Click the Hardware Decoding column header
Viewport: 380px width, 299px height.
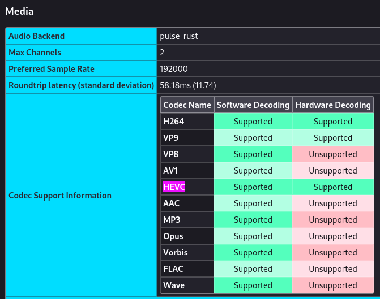(333, 105)
